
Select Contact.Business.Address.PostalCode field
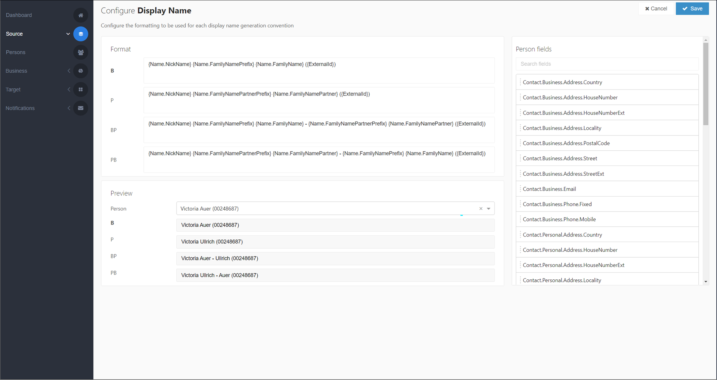[x=607, y=143]
